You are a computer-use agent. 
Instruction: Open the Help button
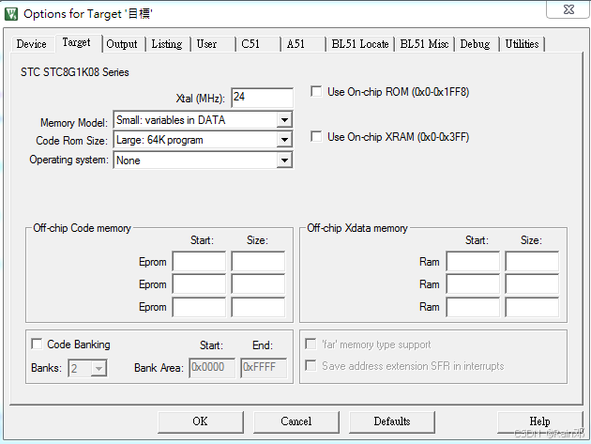point(539,421)
